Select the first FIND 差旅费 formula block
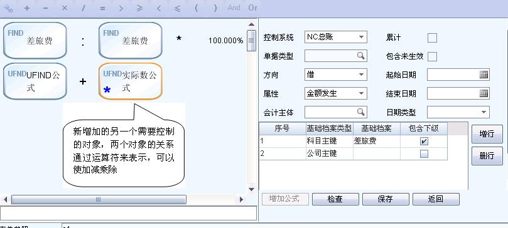 click(35, 40)
